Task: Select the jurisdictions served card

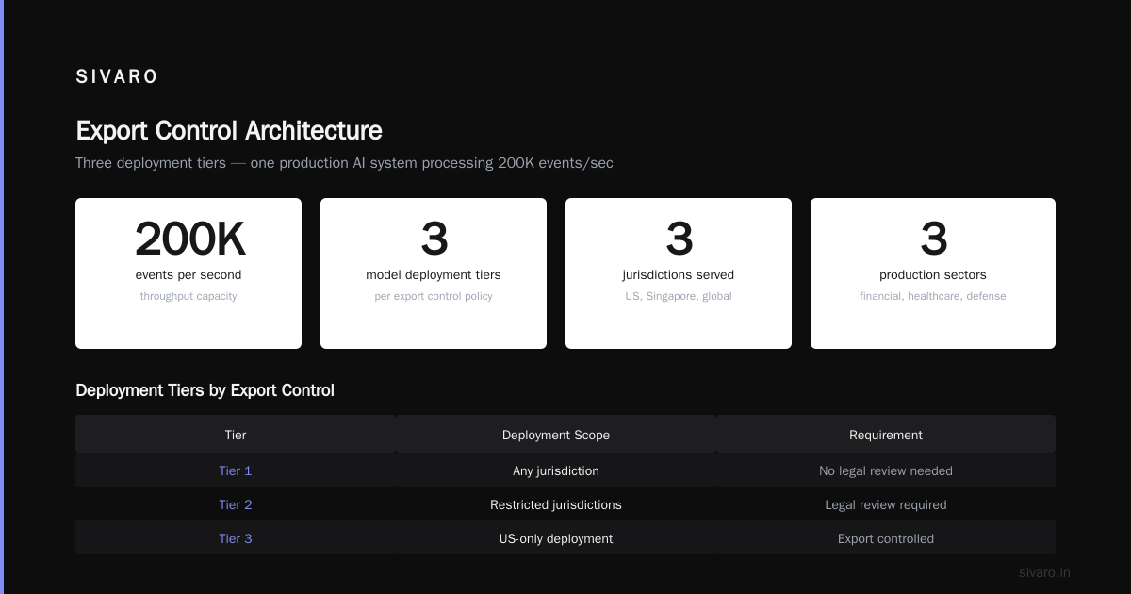Action: click(679, 273)
